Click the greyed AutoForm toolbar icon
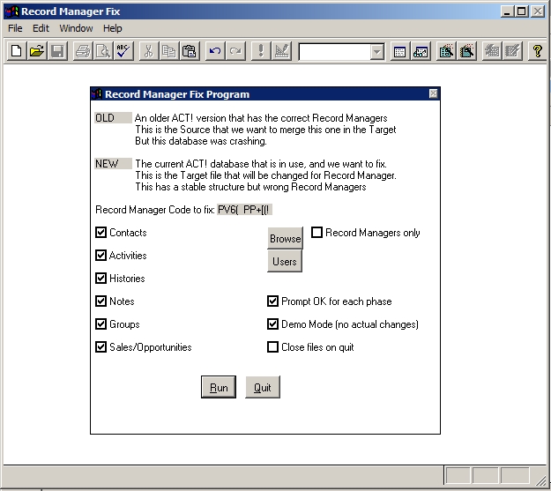 (492, 51)
